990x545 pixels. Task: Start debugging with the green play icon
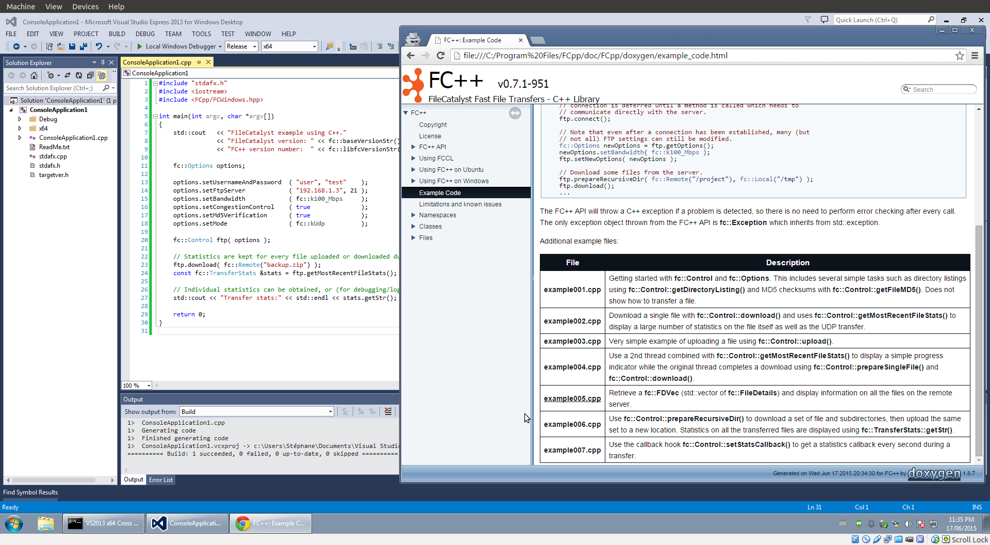(139, 46)
